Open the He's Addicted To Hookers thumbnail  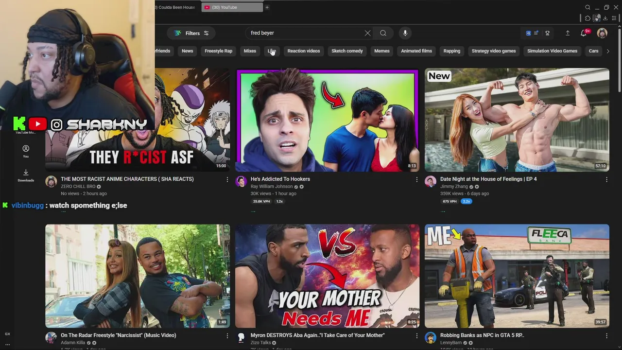327,120
